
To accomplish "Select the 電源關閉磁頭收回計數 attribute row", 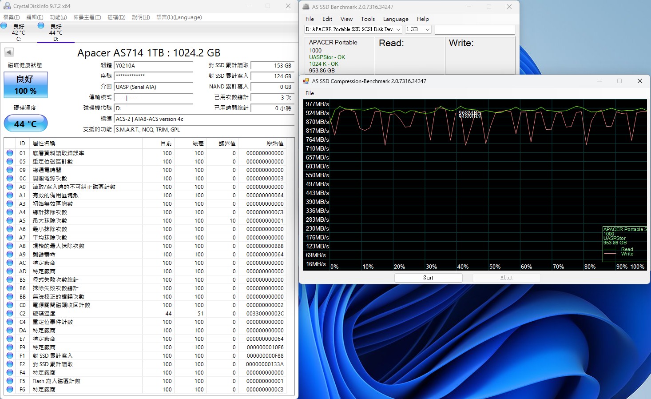I will coord(145,305).
